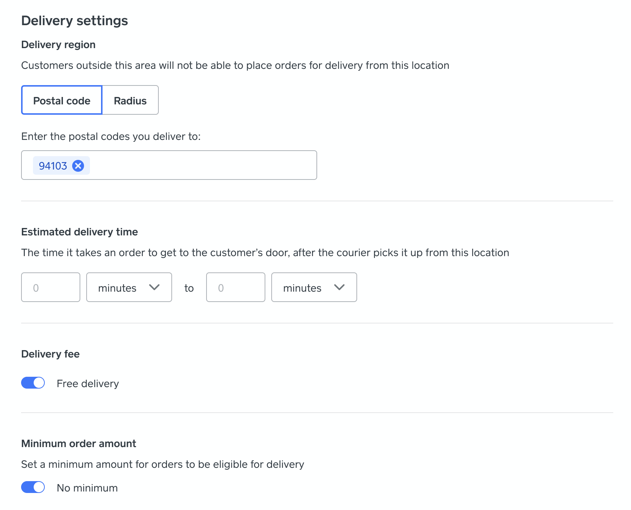The height and width of the screenshot is (510, 631).
Task: Switch to the Radius delivery region tab
Action: [x=130, y=100]
